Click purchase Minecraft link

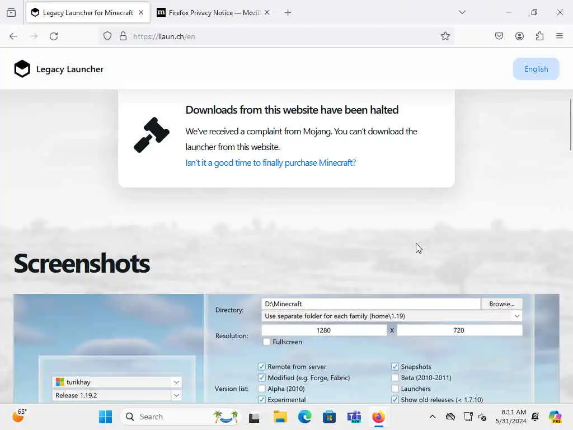[x=271, y=163]
